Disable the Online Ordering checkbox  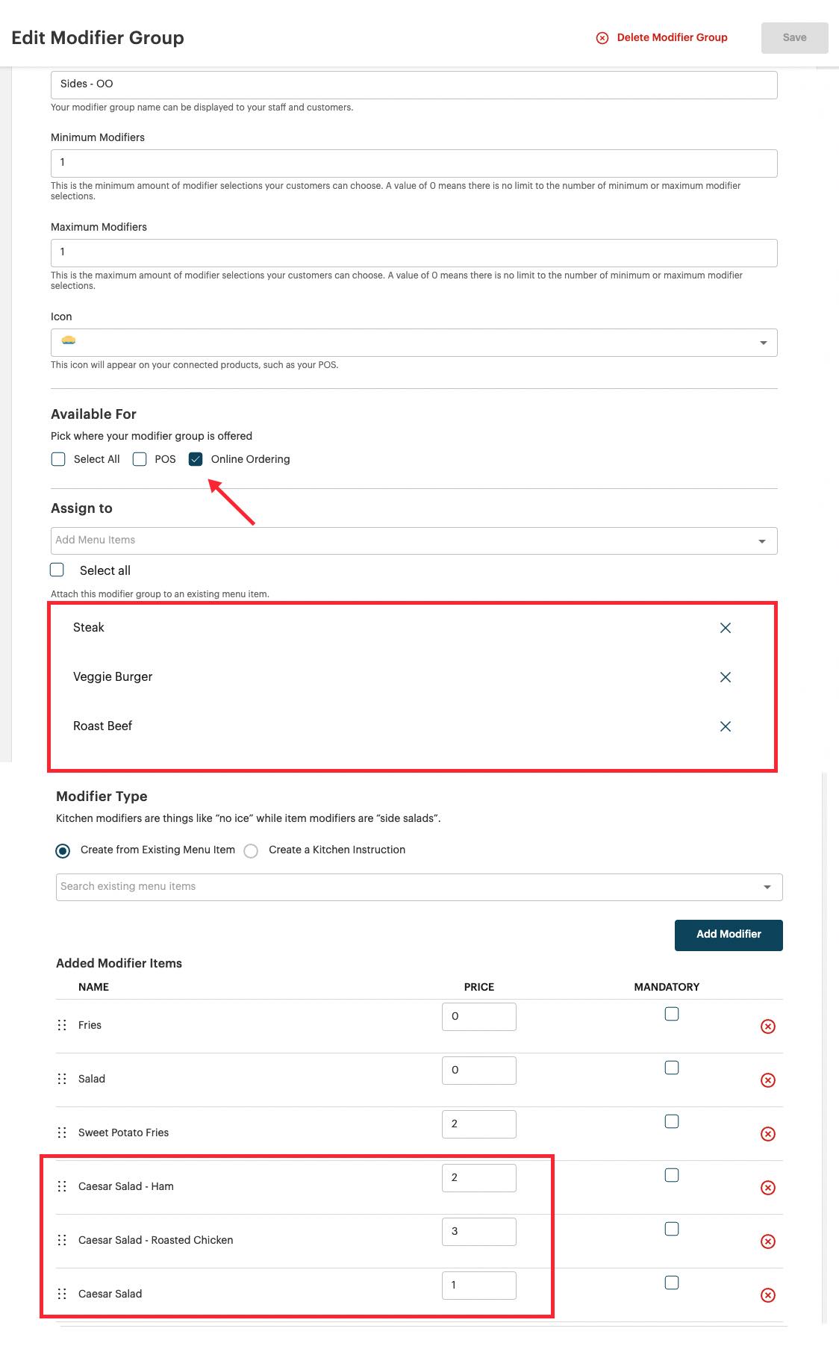pos(196,458)
